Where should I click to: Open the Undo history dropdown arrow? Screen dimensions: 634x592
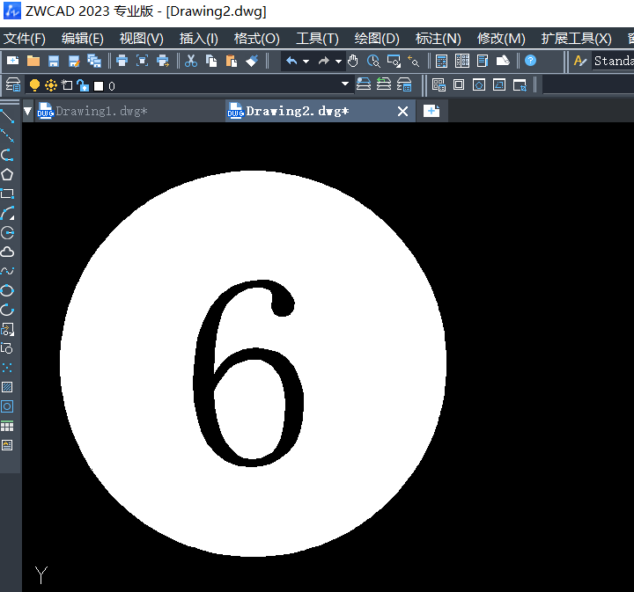(306, 62)
